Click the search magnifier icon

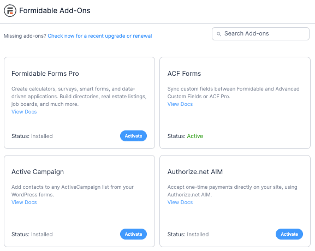pyautogui.click(x=219, y=34)
